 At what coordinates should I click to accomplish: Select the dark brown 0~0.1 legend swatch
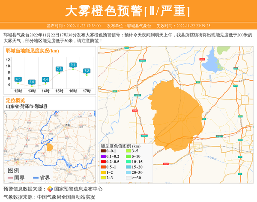pos(103,151)
